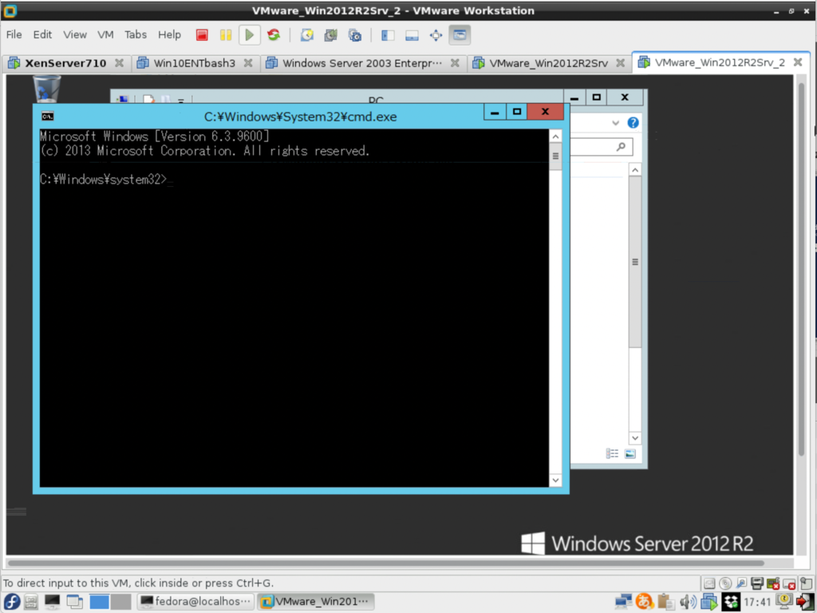Switch to the second gray workspace
The width and height of the screenshot is (817, 613).
tap(121, 602)
